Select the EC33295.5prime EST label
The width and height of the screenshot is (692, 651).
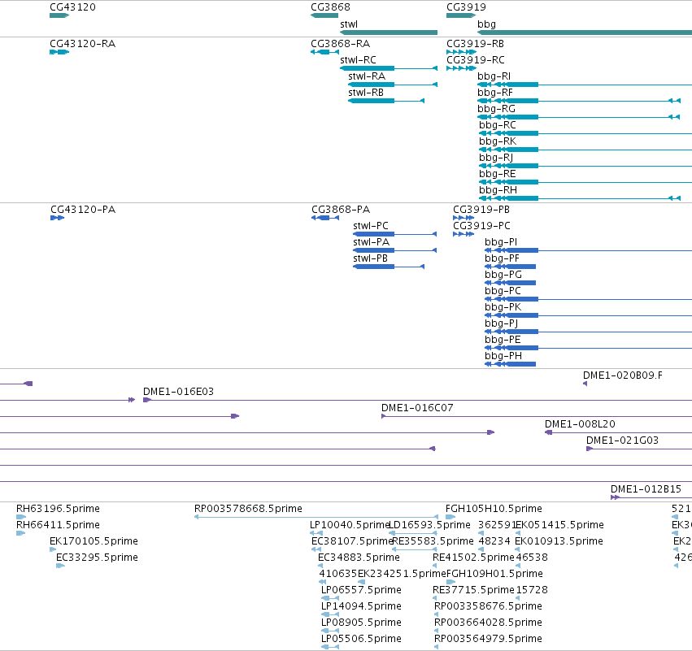tap(97, 558)
